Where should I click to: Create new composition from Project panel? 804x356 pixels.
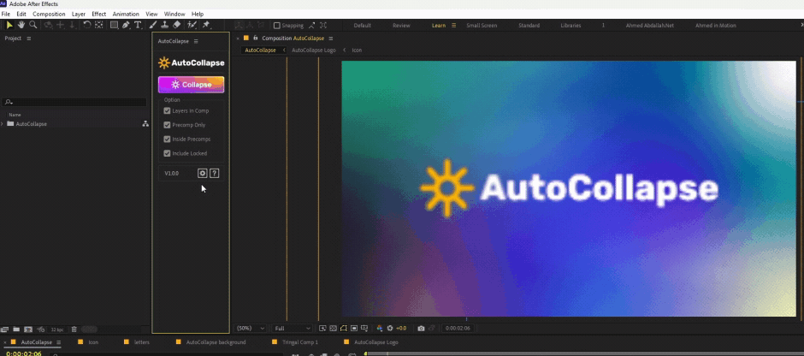(x=28, y=329)
